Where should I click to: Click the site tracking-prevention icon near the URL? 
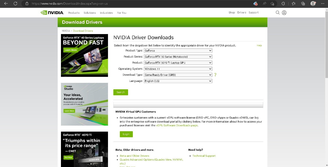[27, 4]
